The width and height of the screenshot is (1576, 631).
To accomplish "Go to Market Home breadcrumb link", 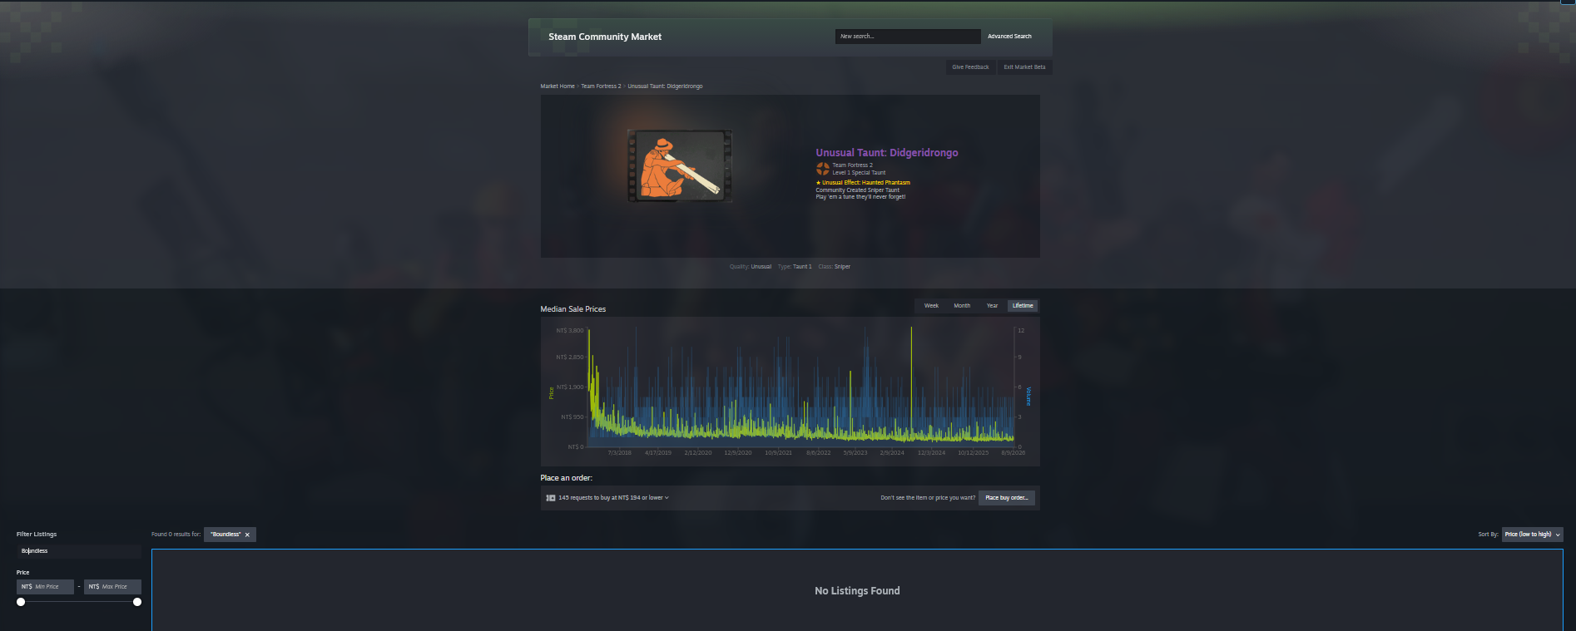I will pos(558,86).
